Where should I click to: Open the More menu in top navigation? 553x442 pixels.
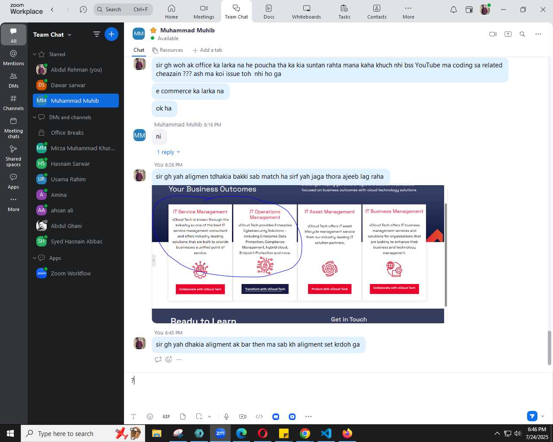click(x=408, y=12)
